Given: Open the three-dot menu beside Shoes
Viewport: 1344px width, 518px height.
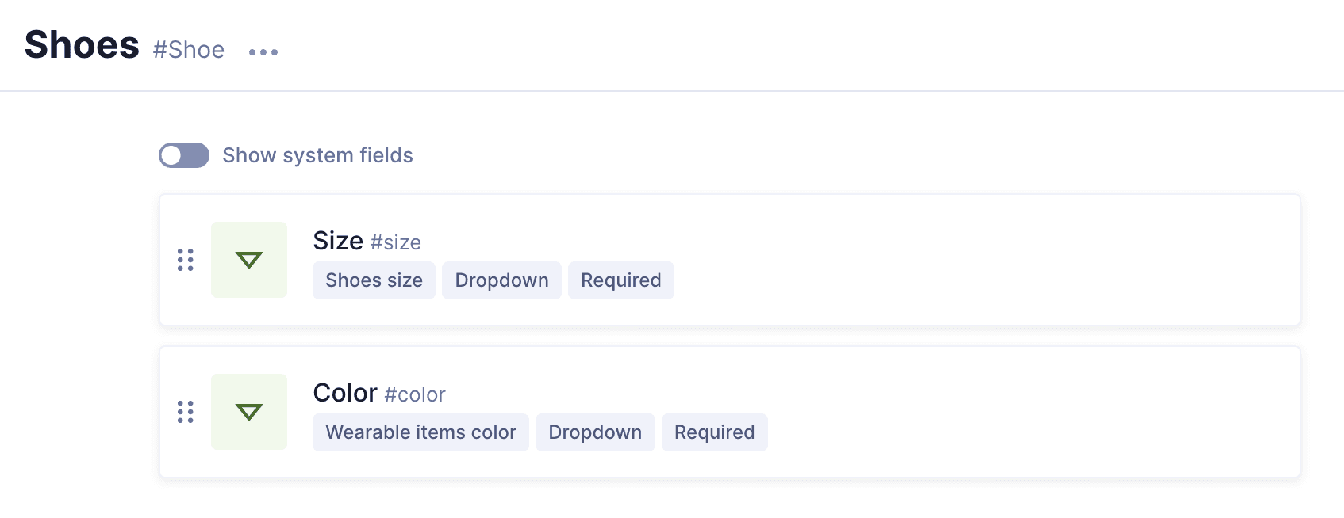Looking at the screenshot, I should point(263,52).
